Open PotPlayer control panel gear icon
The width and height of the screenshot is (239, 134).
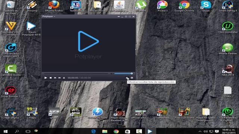point(132,78)
